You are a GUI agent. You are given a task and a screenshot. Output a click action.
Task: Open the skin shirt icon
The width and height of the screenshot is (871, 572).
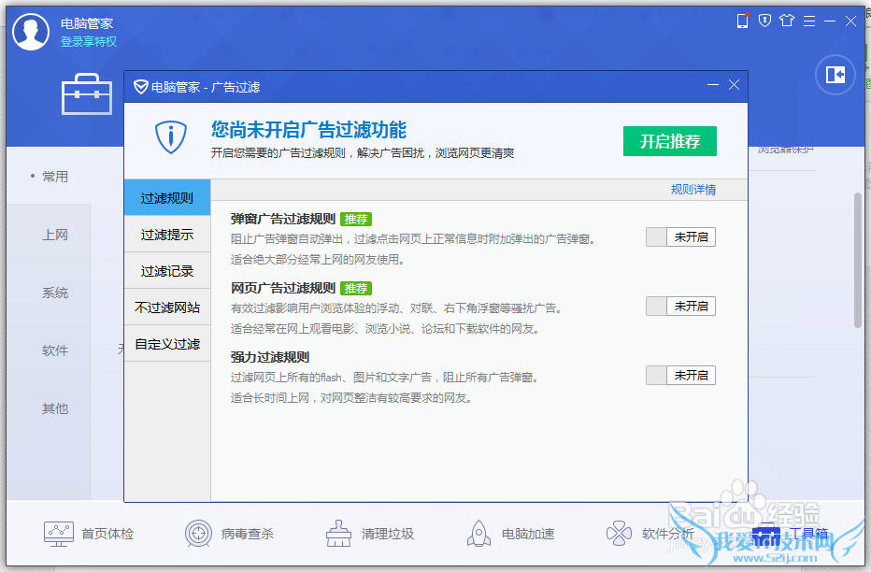click(786, 21)
